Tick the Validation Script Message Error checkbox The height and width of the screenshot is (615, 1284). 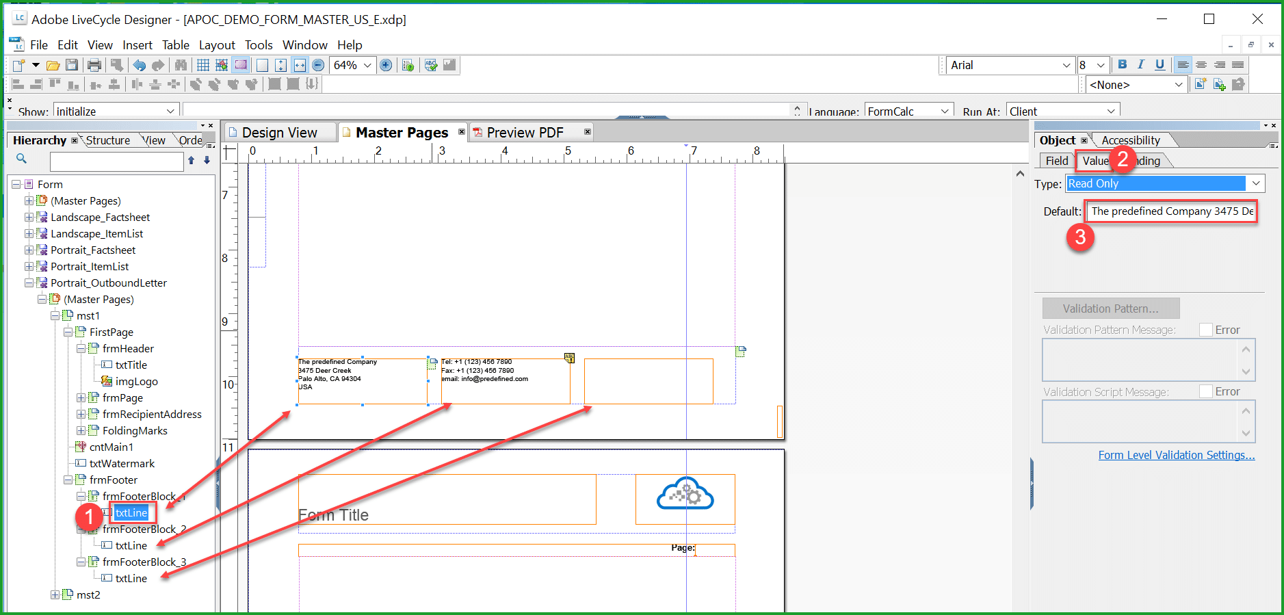tap(1206, 391)
